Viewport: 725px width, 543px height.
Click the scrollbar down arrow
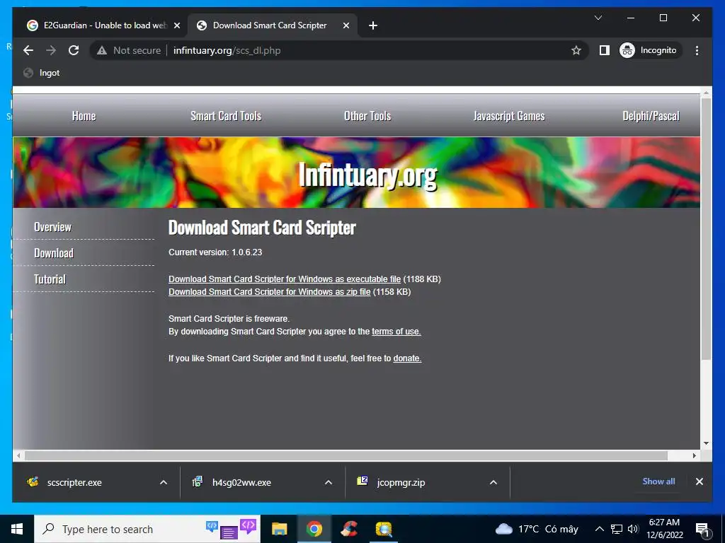pos(706,443)
